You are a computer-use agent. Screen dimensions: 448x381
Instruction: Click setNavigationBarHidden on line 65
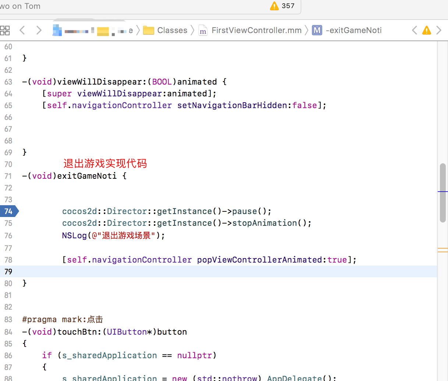pos(232,105)
